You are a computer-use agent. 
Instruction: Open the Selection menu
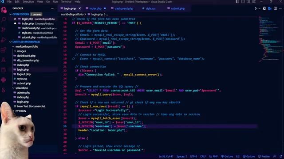tap(28, 2)
